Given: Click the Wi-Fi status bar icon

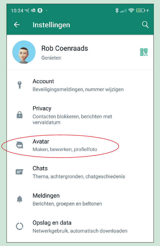Looking at the screenshot, I should (131, 10).
